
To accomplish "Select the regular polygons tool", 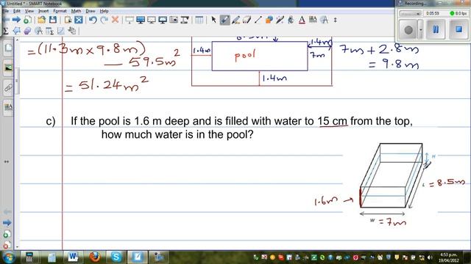I will point(16,31).
